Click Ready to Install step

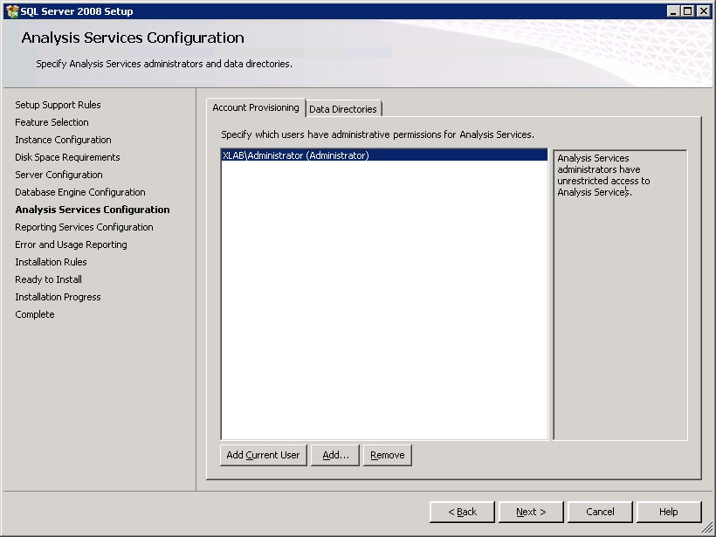point(48,279)
